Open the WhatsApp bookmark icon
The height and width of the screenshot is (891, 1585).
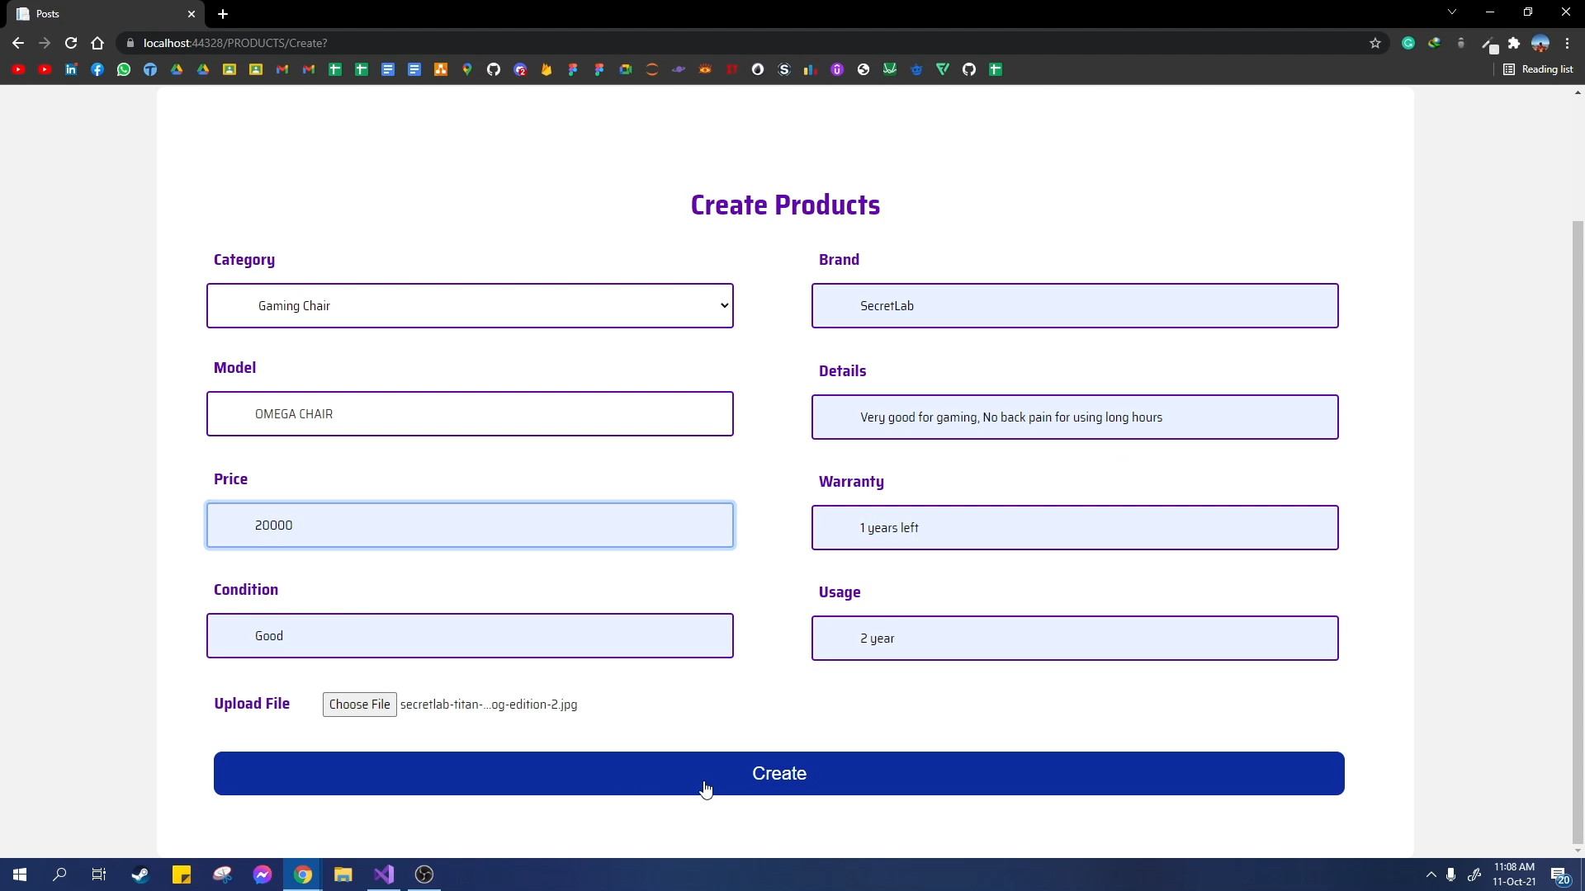(124, 69)
